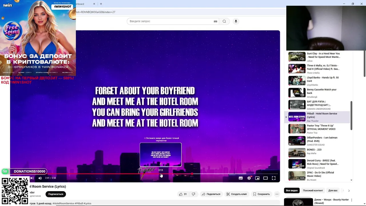Dislike the video with thumbs down

click(x=194, y=194)
